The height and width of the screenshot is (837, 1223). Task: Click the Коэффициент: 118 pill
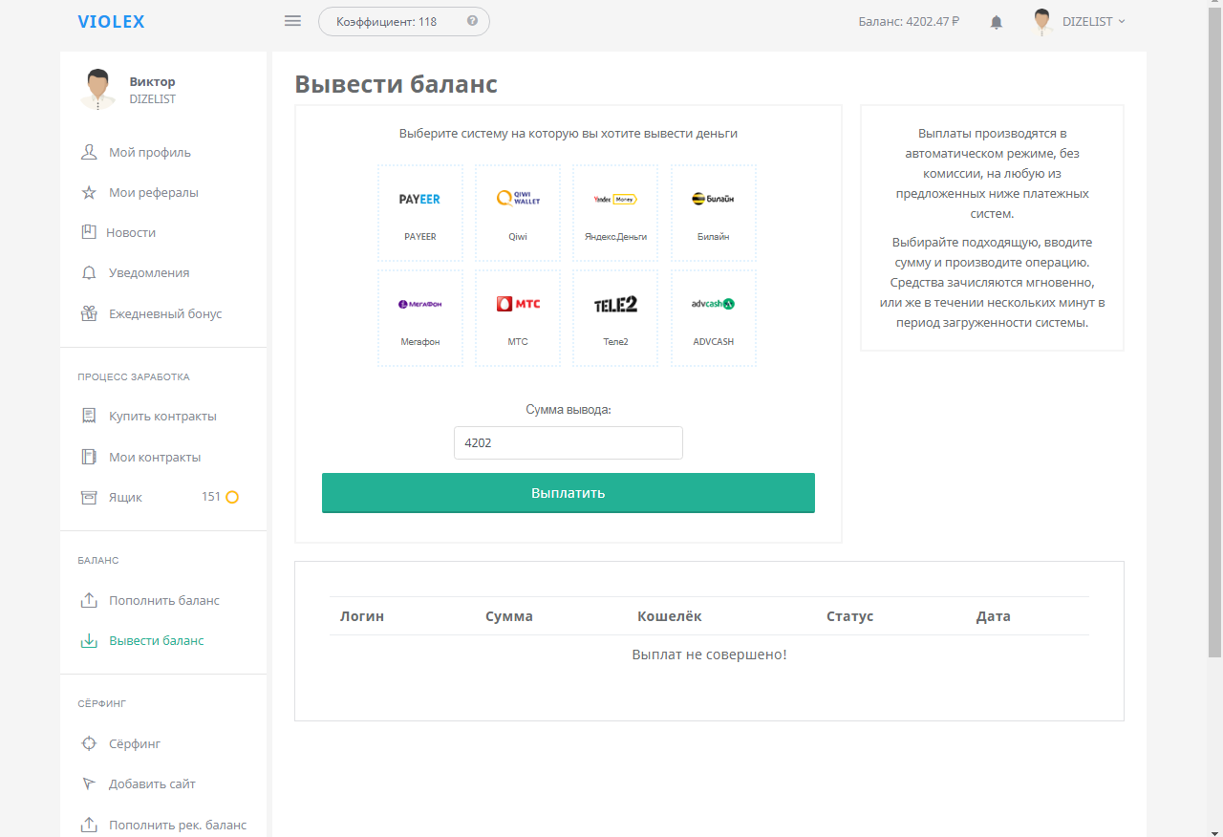point(404,21)
